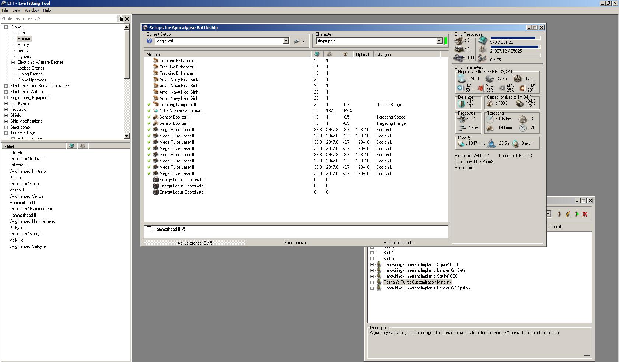Toggle the Hammerhead II x5 drone checkbox

pyautogui.click(x=149, y=229)
